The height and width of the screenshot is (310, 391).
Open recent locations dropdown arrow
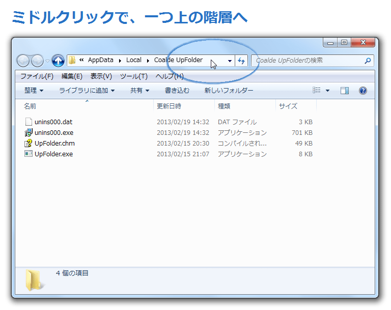click(47, 61)
